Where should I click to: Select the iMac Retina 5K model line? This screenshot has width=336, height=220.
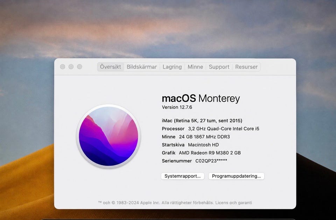202,121
